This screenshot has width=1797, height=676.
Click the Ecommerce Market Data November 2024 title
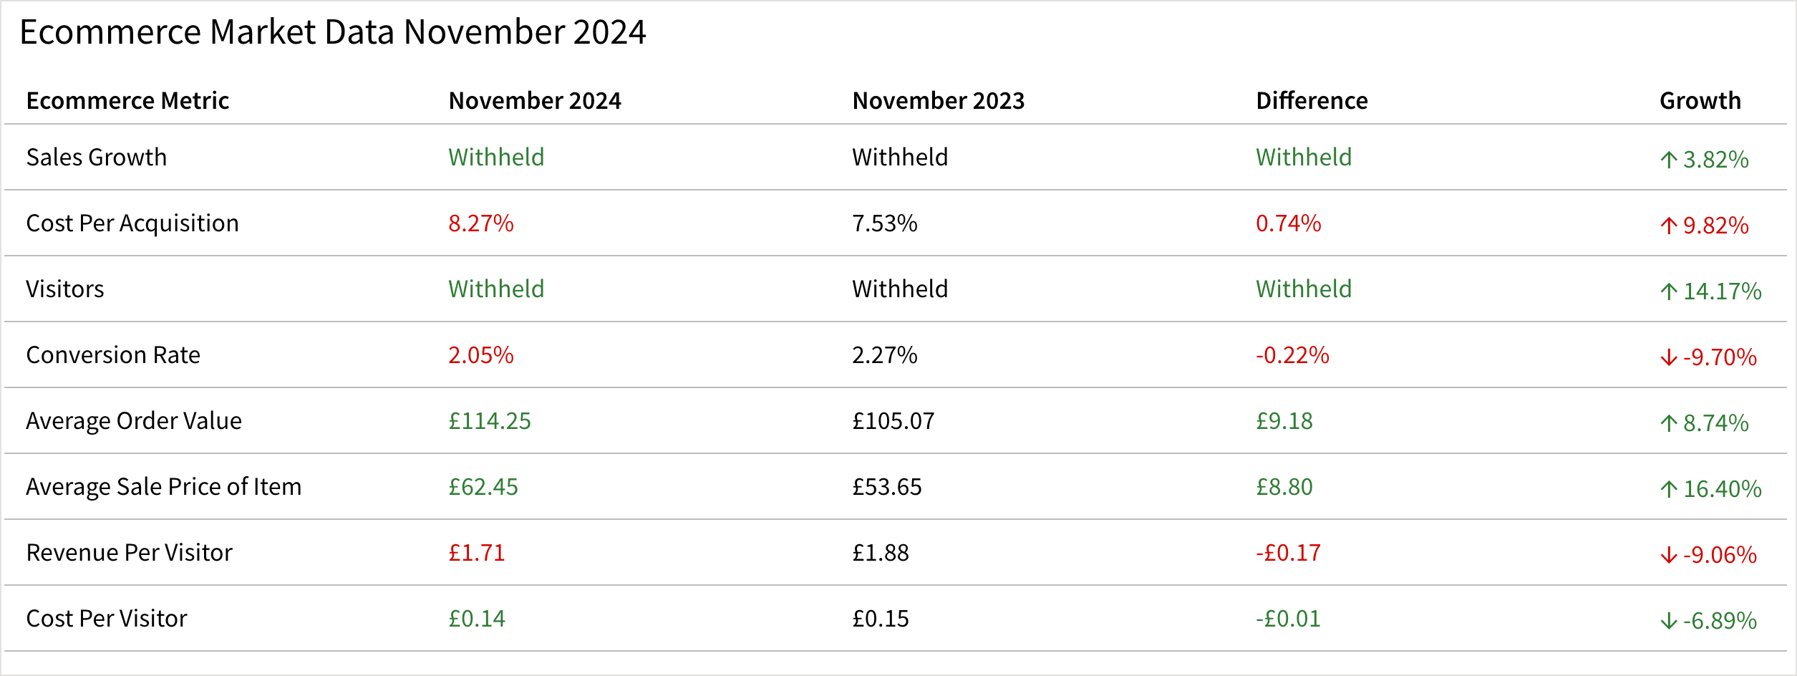[x=333, y=32]
